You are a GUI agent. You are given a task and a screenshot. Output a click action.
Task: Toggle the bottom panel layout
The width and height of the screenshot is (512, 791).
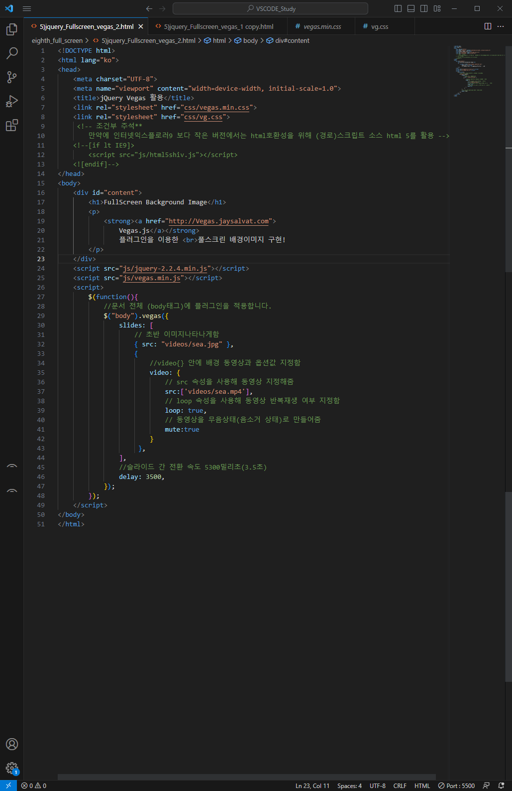pyautogui.click(x=411, y=8)
